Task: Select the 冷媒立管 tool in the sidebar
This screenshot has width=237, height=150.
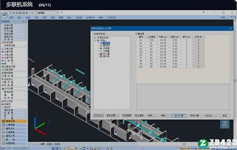Action: pyautogui.click(x=7, y=49)
